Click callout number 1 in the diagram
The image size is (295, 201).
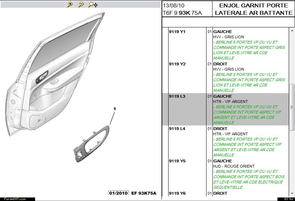tap(114, 109)
